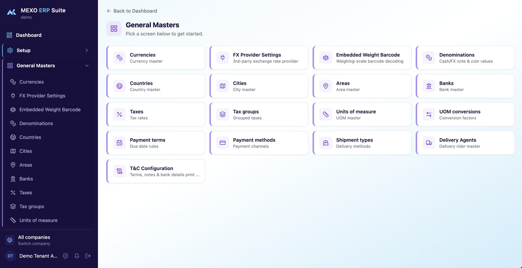Click the Delivery Agents truck icon
This screenshot has width=522, height=268.
click(x=429, y=143)
